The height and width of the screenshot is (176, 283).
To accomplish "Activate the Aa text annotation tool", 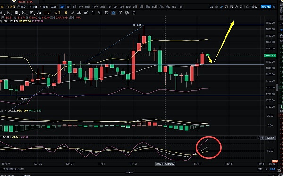I will 39,13.
